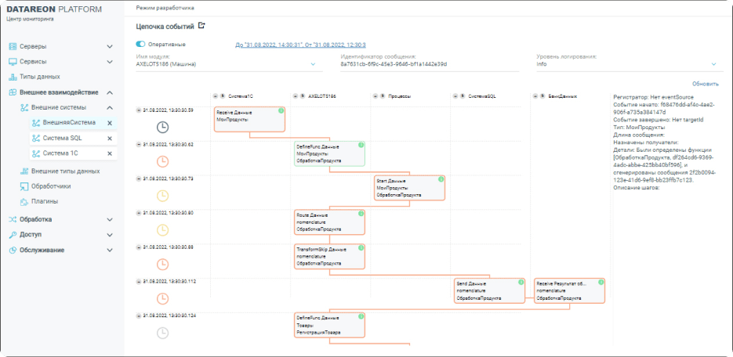Click the Доступ key icon
Image resolution: width=733 pixels, height=357 pixels.
13,235
